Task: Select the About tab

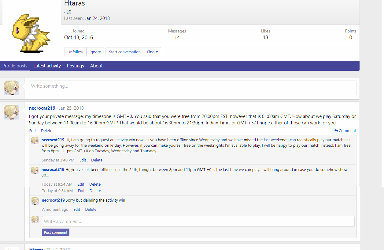Action: tap(96, 66)
